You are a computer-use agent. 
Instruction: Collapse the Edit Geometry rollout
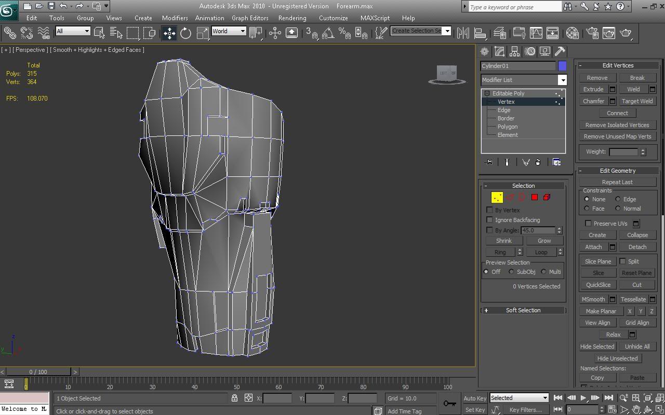tap(618, 171)
